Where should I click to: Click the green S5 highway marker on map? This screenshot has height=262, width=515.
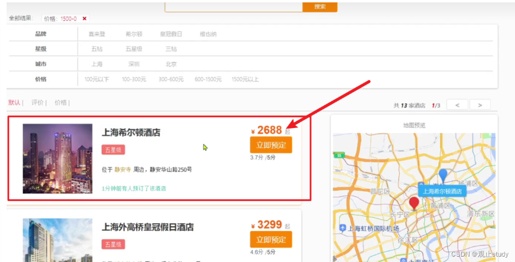[x=339, y=156]
